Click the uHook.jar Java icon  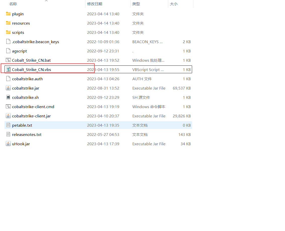[8, 143]
